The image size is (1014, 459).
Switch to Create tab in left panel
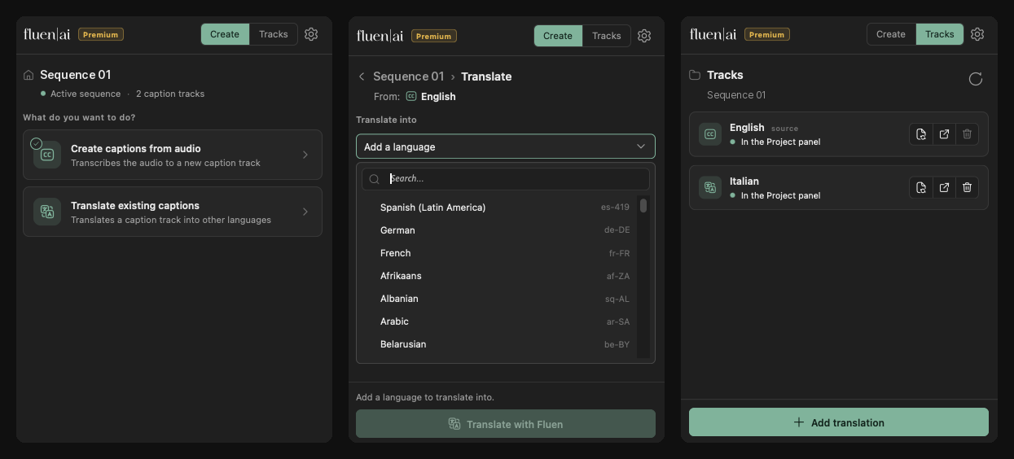(x=225, y=34)
